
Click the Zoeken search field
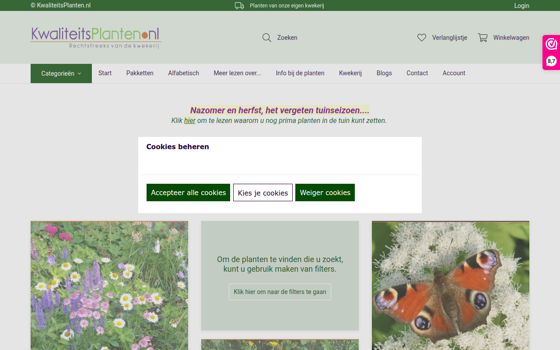pyautogui.click(x=287, y=38)
